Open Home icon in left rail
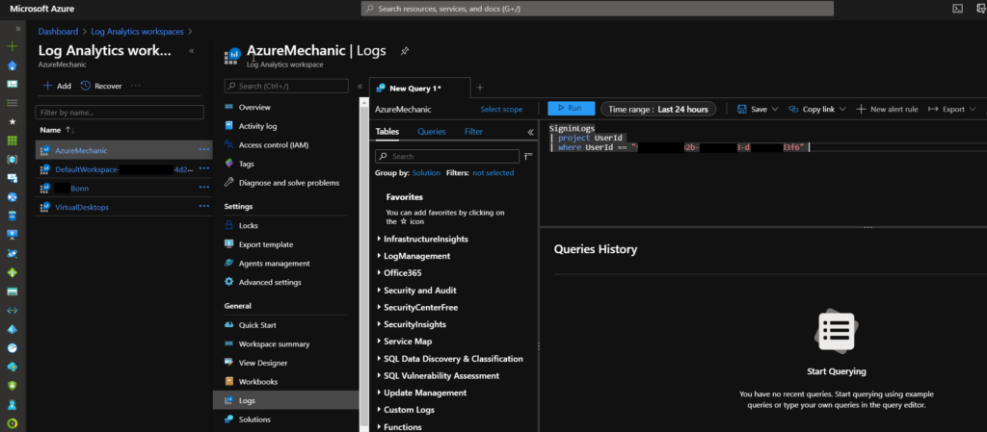Screen dimensions: 987x432 12,66
